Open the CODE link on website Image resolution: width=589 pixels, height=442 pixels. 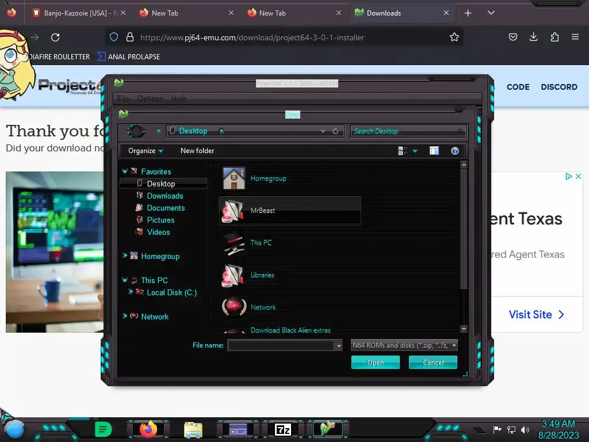click(x=518, y=87)
